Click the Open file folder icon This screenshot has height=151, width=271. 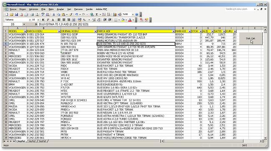[12, 15]
